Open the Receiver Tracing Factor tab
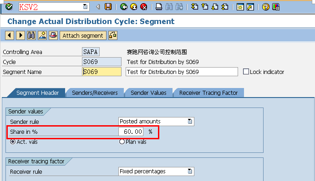 click(208, 93)
